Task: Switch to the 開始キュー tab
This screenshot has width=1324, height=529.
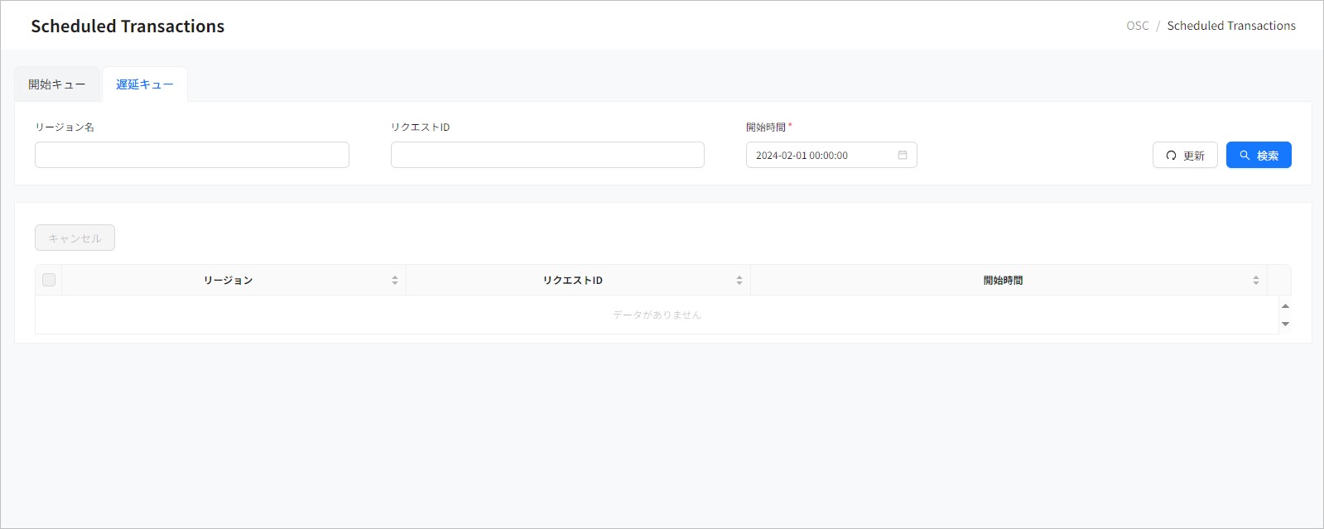Action: click(57, 84)
